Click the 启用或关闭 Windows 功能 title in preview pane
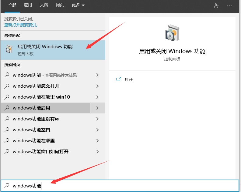The height and width of the screenshot is (192, 241). (x=172, y=51)
